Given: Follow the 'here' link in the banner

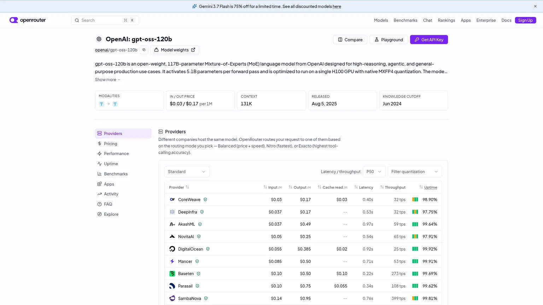Looking at the screenshot, I should (x=337, y=6).
